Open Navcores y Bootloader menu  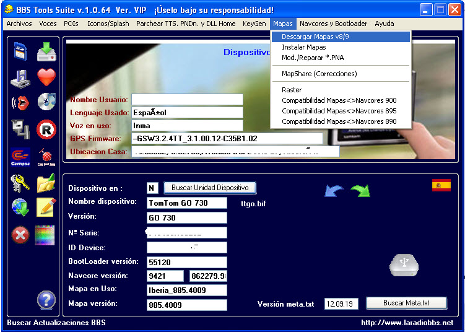[x=333, y=24]
